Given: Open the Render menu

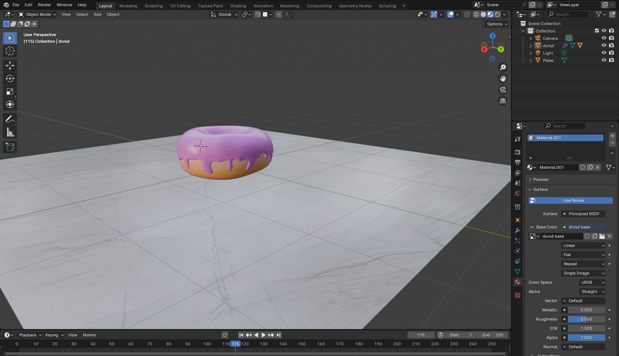Looking at the screenshot, I should (45, 5).
